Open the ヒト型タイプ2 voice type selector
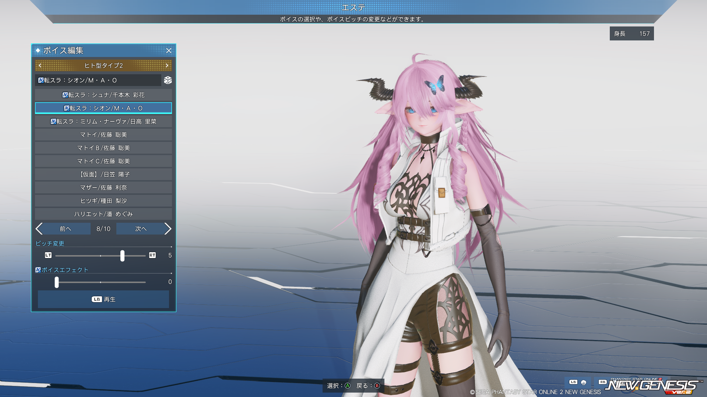Screen dimensions: 707x397 (103, 65)
